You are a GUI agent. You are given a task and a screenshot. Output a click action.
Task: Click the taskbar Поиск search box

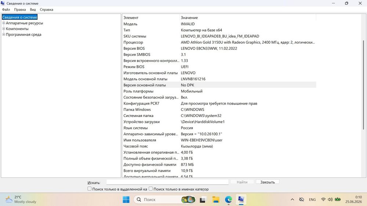pos(164,199)
